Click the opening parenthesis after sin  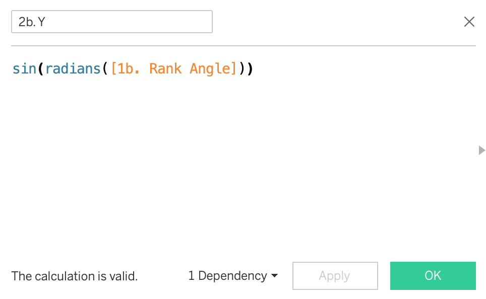(41, 68)
